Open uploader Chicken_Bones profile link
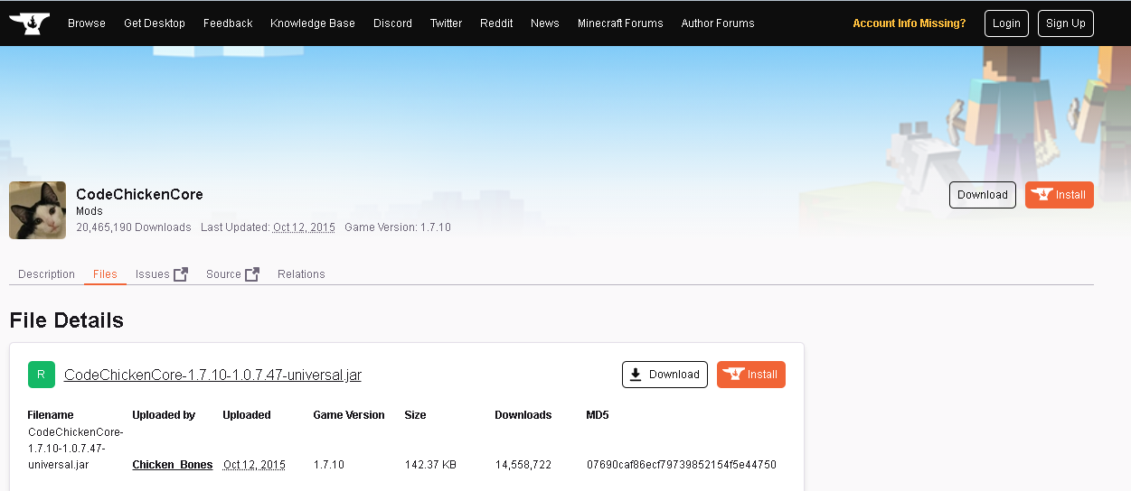The height and width of the screenshot is (491, 1131). (x=173, y=465)
